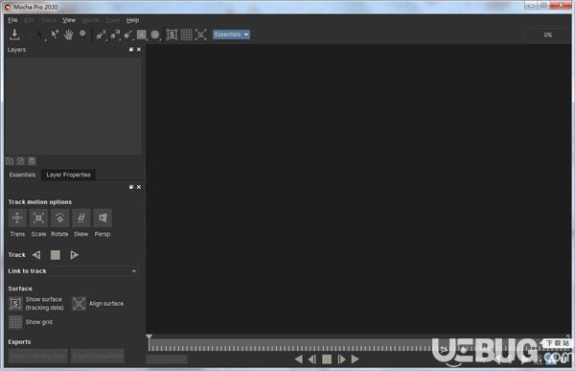Undock the Essentials panel with float icon

(131, 187)
